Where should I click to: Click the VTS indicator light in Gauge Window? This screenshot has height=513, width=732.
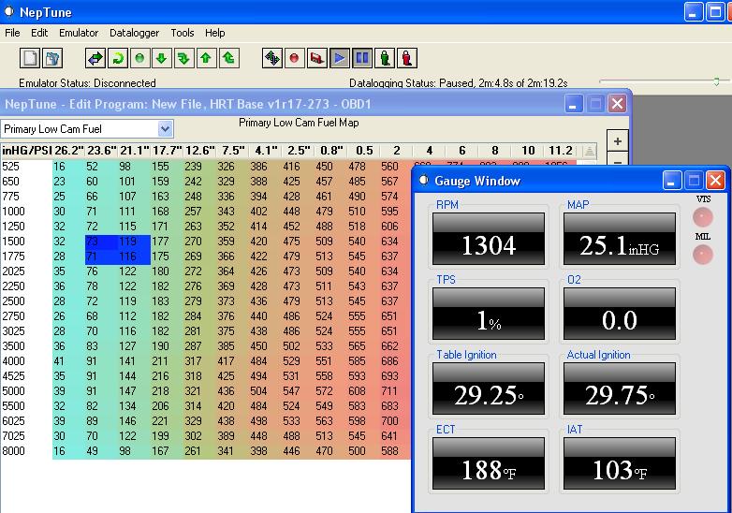coord(703,217)
